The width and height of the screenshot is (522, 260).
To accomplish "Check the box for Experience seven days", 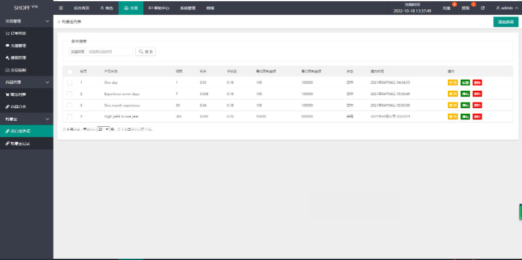I will [70, 94].
